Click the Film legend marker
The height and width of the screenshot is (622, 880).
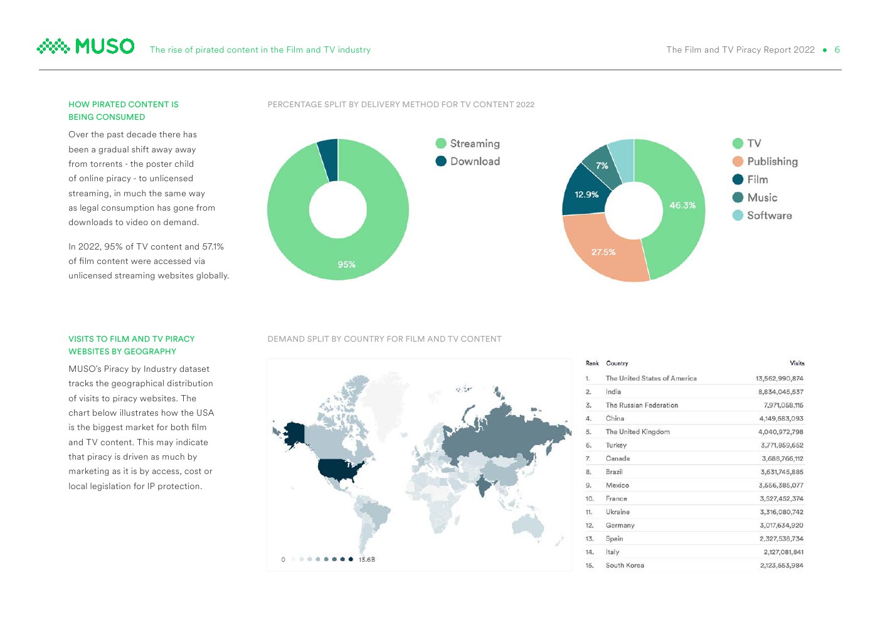coord(738,179)
